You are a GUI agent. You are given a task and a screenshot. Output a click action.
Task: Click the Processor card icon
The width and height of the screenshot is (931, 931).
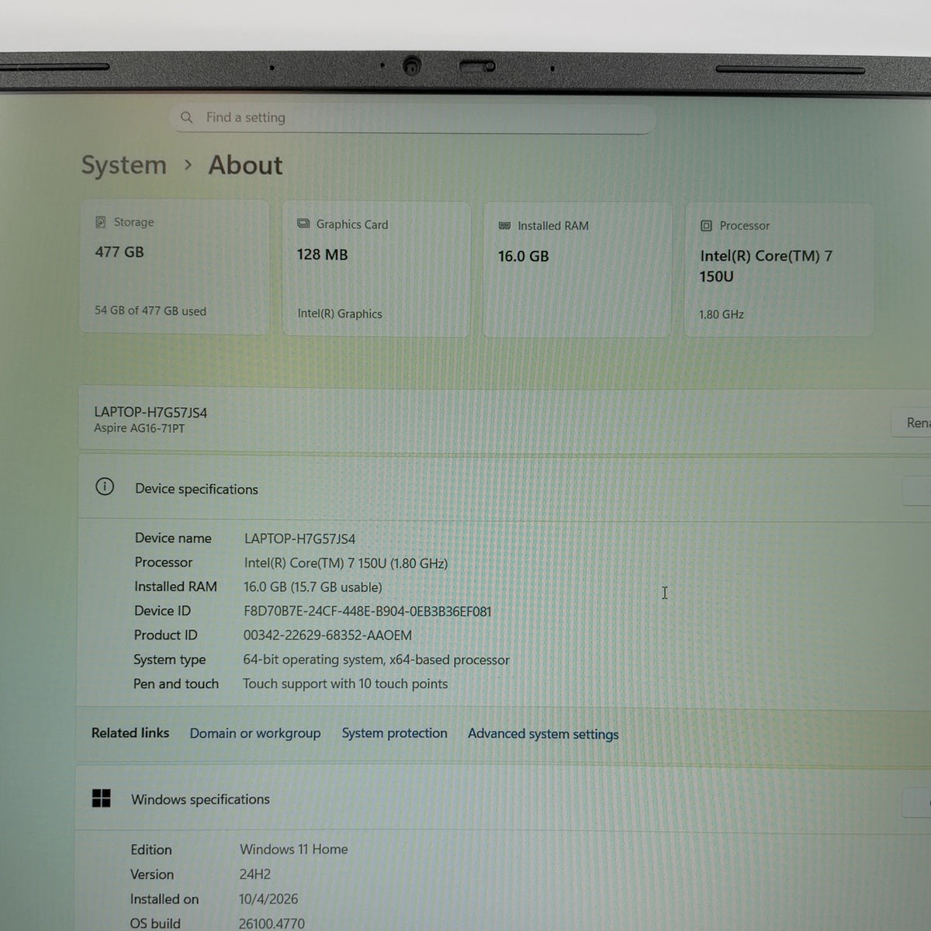[706, 226]
